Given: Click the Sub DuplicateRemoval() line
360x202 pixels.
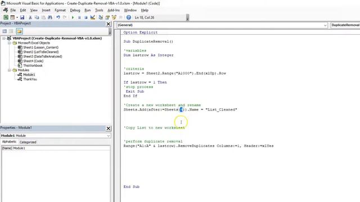Looking at the screenshot, I should (148, 42).
